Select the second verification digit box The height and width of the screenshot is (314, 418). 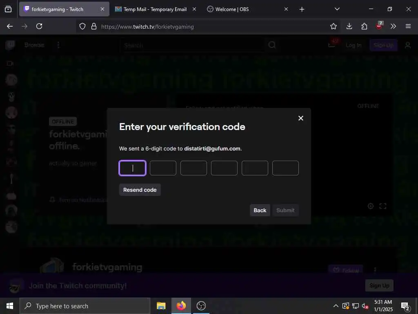[163, 168]
